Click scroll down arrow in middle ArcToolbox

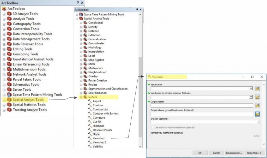click(140, 147)
